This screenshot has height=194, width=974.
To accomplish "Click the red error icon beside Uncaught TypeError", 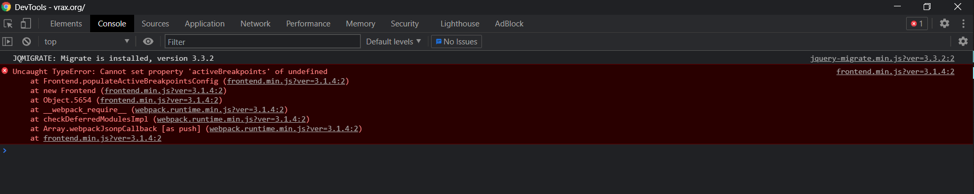I will pyautogui.click(x=5, y=71).
